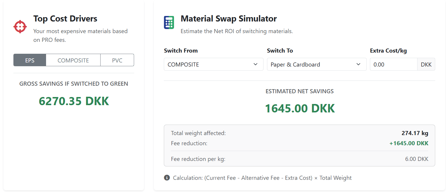Click the Top Cost Drivers heading

coord(65,19)
